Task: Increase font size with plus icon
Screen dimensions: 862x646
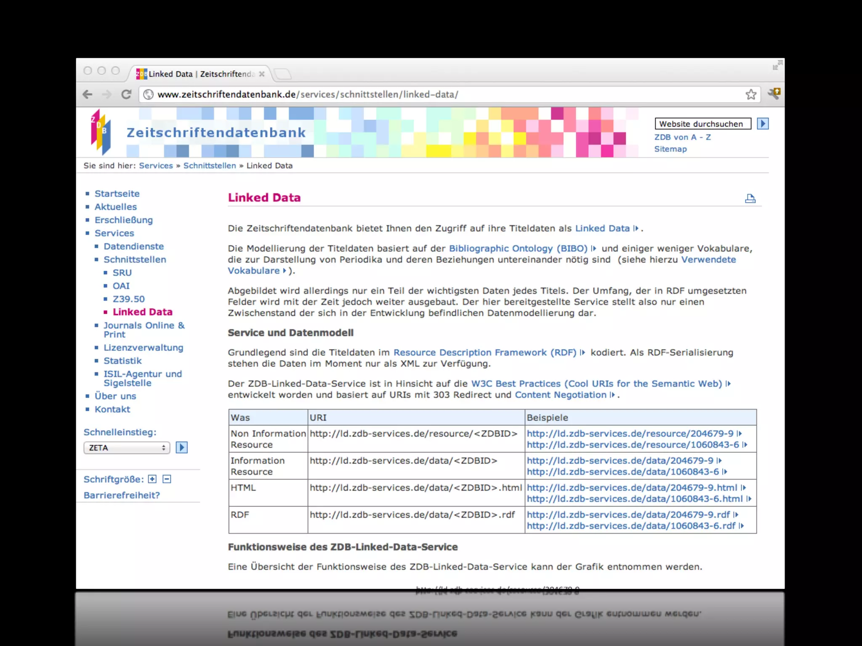Action: pyautogui.click(x=152, y=479)
